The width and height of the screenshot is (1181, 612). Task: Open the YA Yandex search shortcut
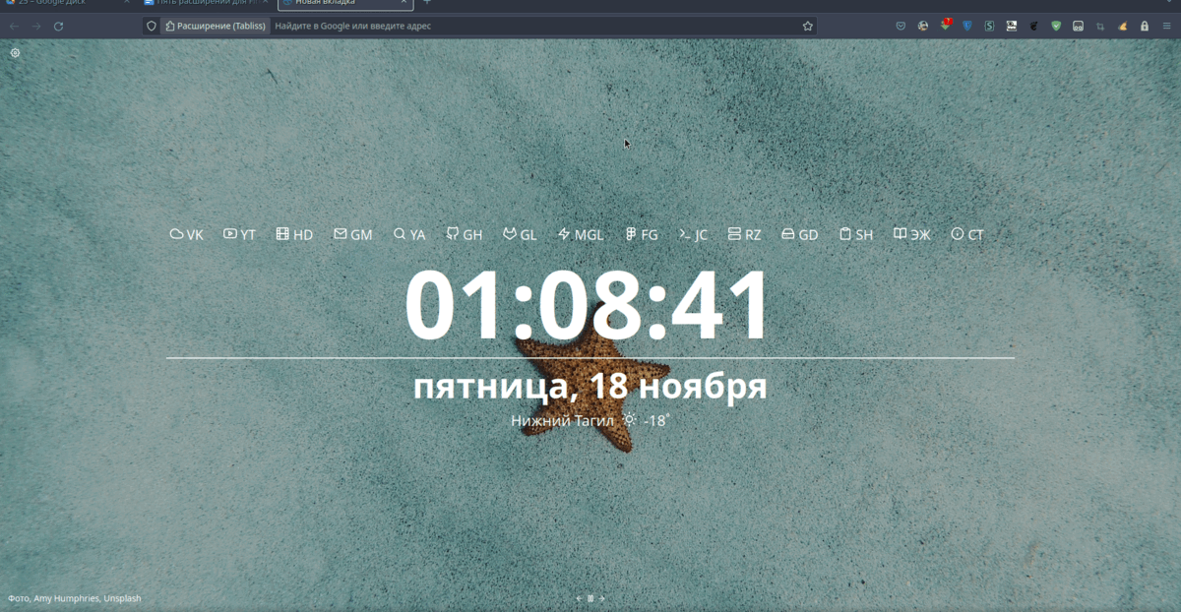pos(408,234)
